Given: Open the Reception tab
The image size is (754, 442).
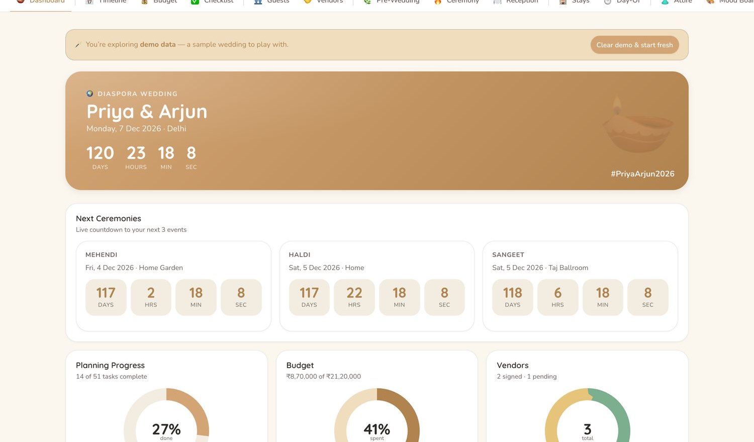Looking at the screenshot, I should 516,2.
